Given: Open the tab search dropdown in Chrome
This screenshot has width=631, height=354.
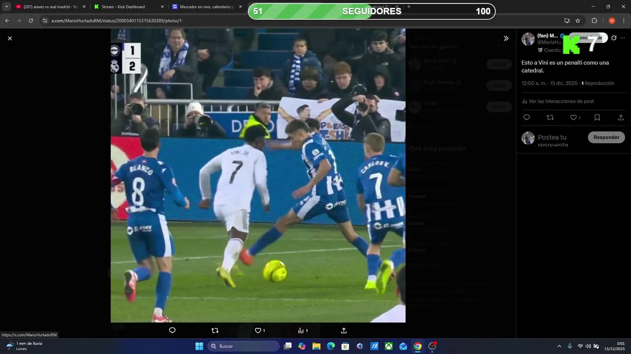Looking at the screenshot, I should pos(6,7).
